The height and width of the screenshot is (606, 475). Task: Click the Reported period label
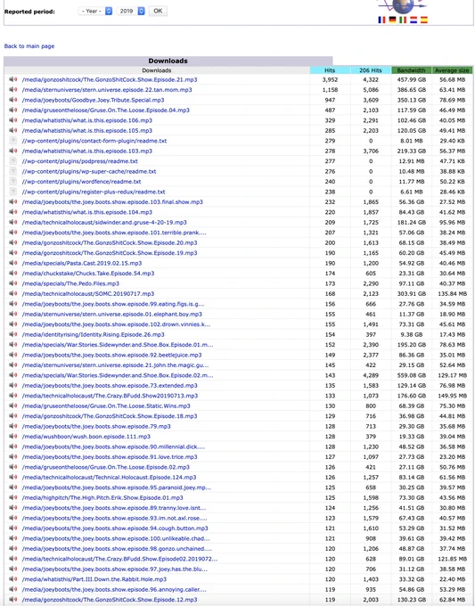29,12
